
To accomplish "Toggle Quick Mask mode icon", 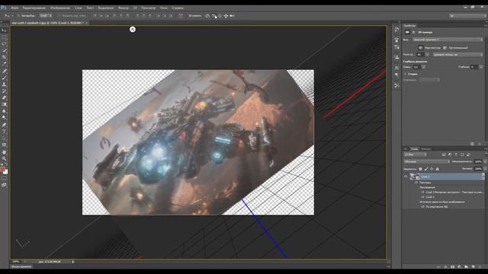I will (x=4, y=179).
